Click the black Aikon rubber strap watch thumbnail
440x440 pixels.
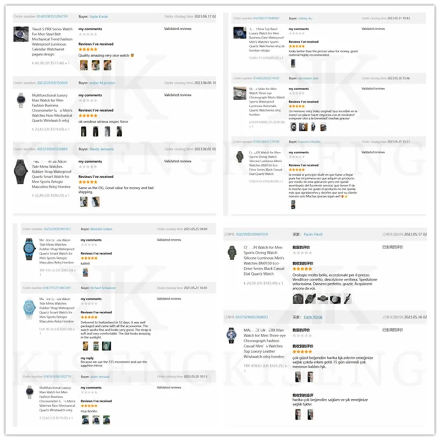pyautogui.click(x=21, y=172)
